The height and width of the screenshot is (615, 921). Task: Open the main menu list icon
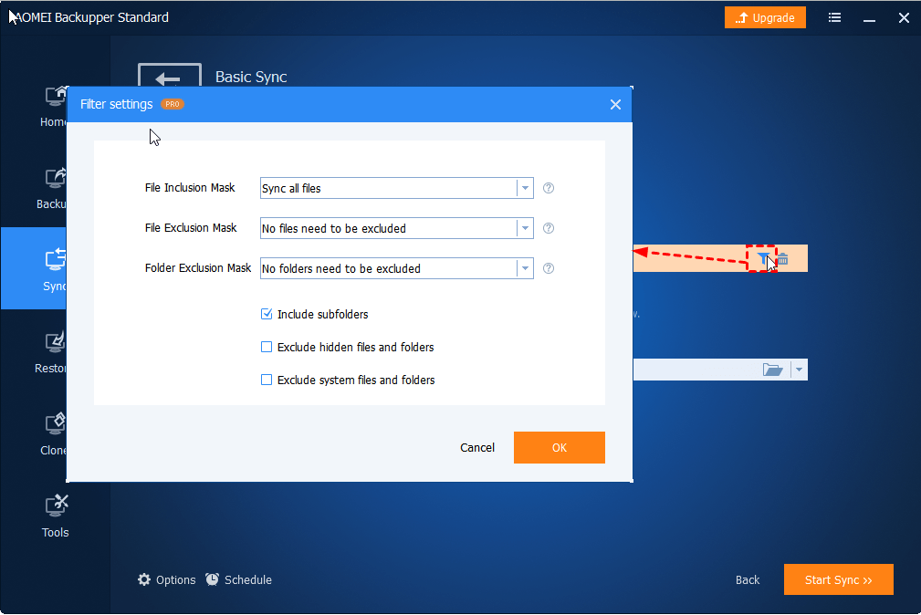click(x=834, y=17)
